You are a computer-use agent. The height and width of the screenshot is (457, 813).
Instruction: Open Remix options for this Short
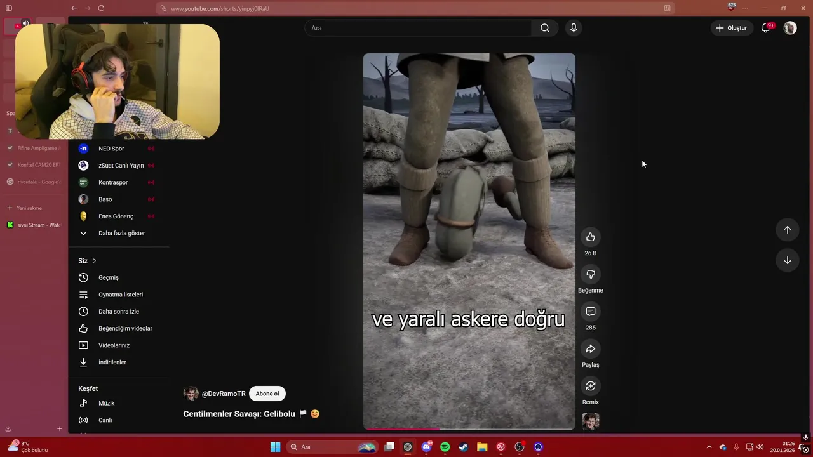(x=590, y=386)
